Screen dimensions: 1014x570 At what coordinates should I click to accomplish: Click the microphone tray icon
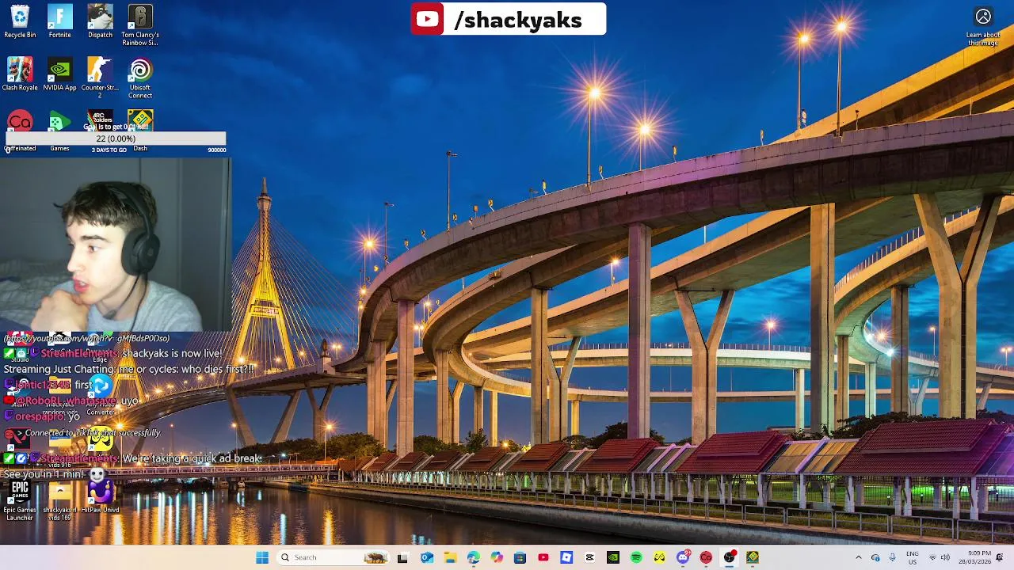[x=892, y=557]
